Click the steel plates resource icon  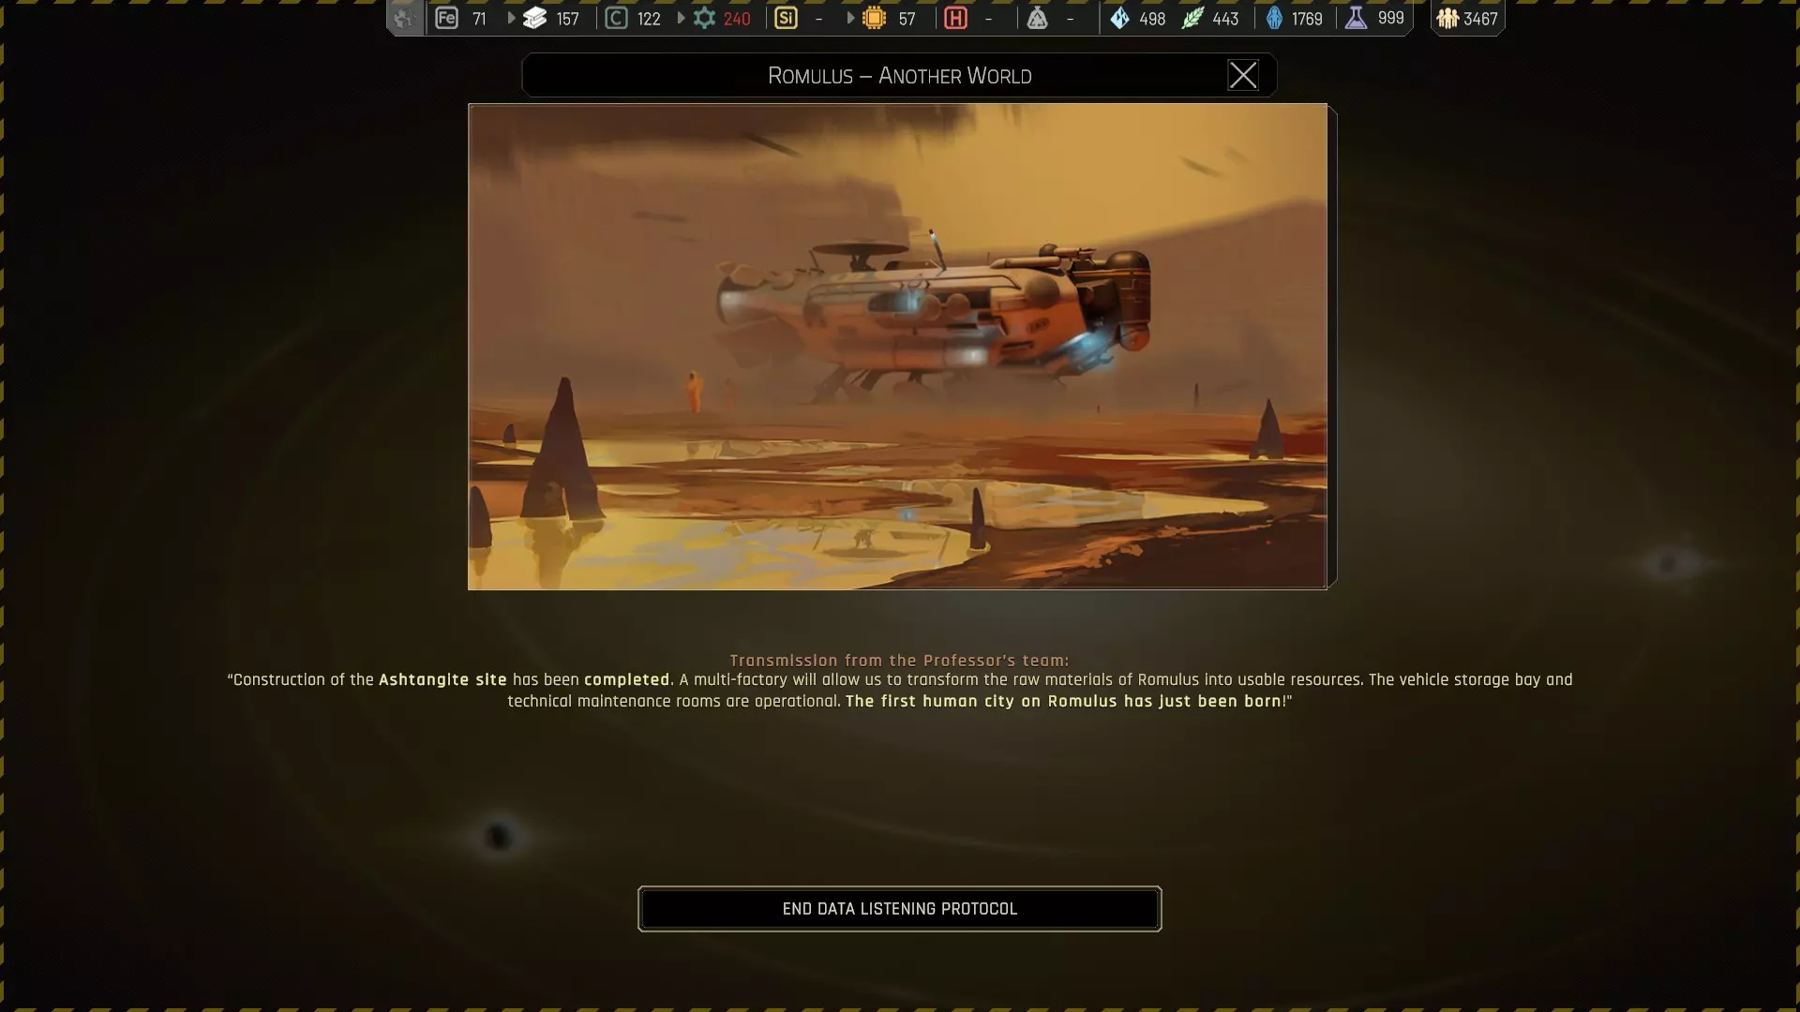pos(534,18)
